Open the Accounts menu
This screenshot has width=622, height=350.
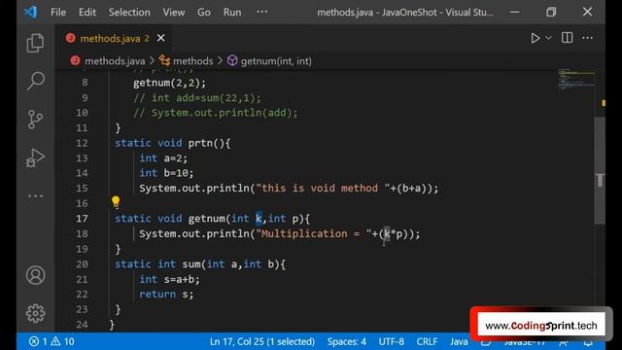[x=35, y=275]
